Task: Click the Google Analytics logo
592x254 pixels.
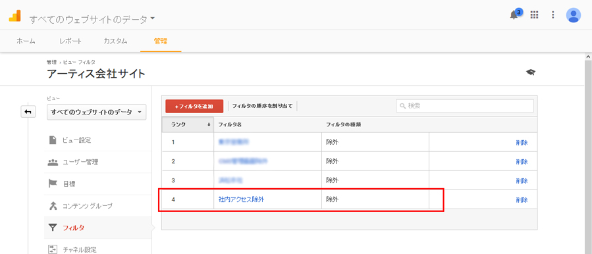Action: (14, 16)
